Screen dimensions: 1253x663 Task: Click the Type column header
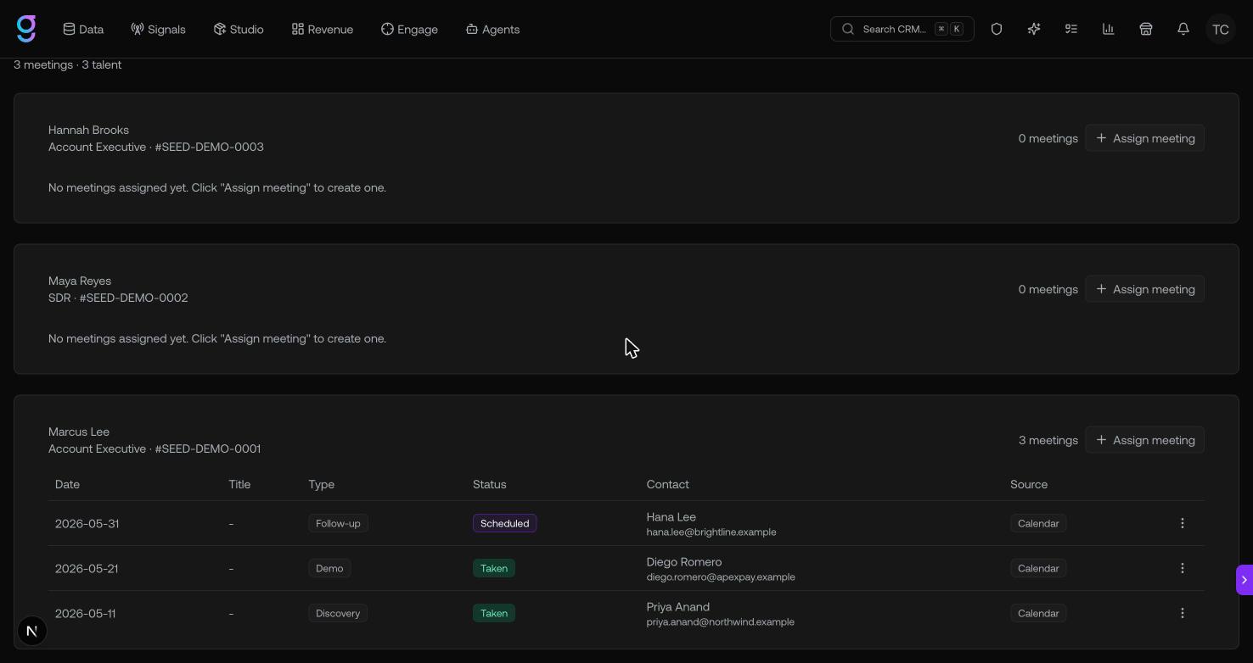coord(321,484)
